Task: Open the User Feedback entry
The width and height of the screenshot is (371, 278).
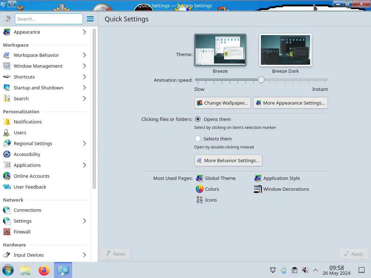Action: (x=45, y=187)
